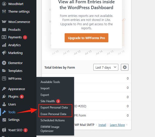Click Payments notification badge 1
Image resolution: width=155 pixels, height=137 pixels.
point(25,37)
